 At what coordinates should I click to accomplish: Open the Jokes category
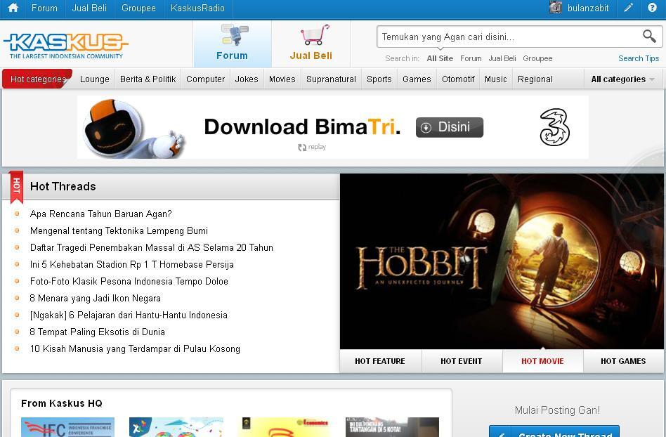(x=247, y=79)
